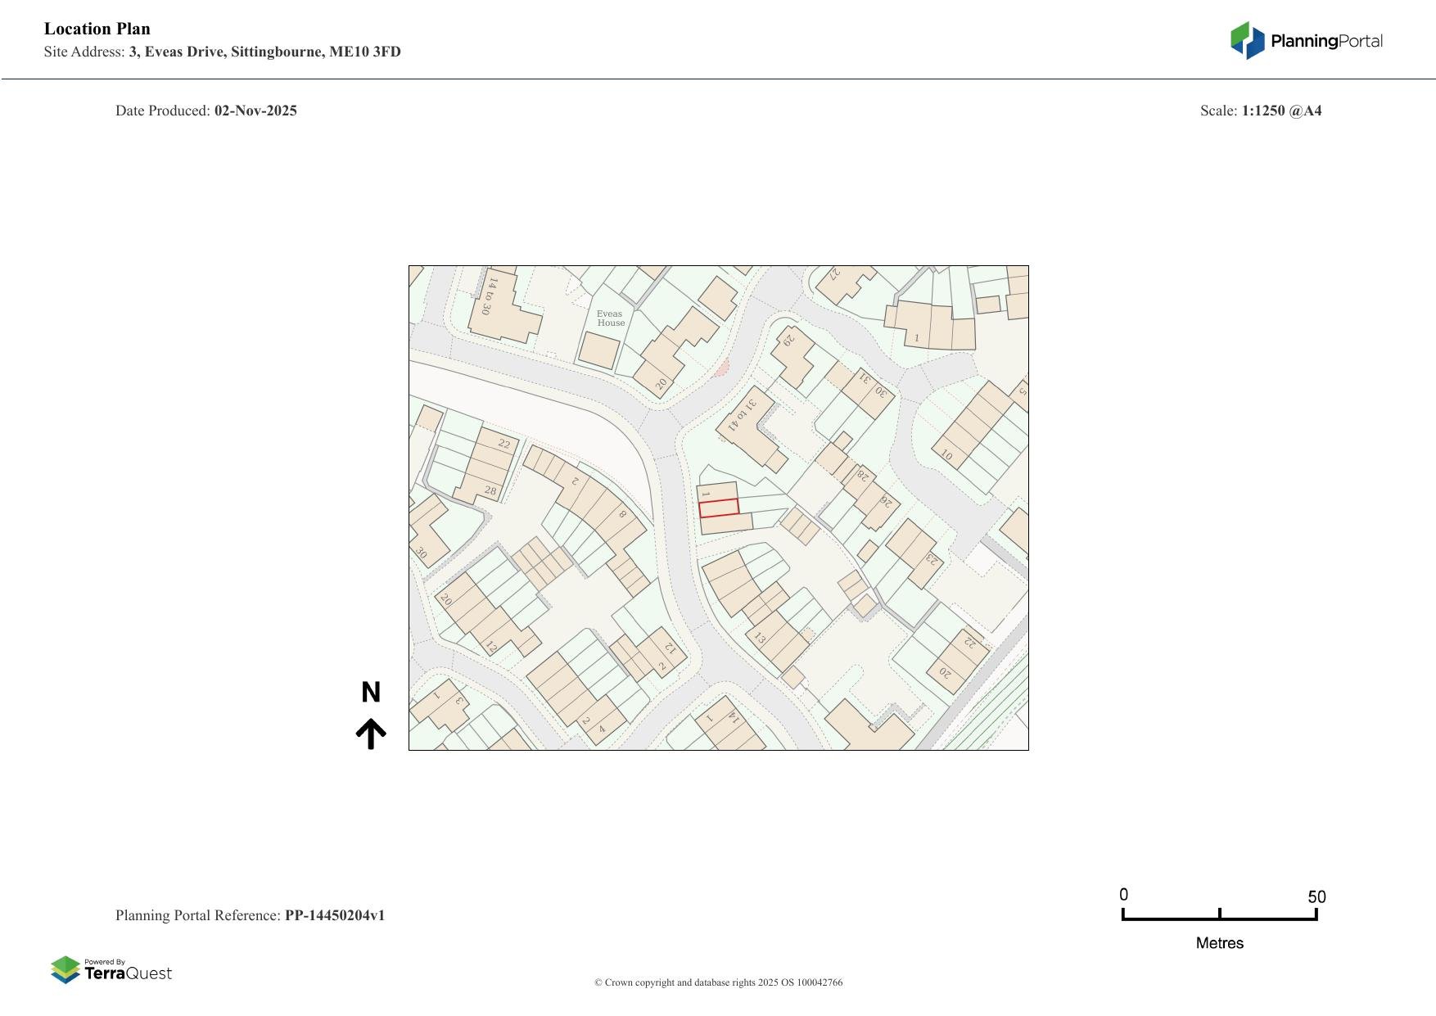Screen dimensions: 1436x1016
Task: Click the Date Produced field
Action: click(206, 110)
